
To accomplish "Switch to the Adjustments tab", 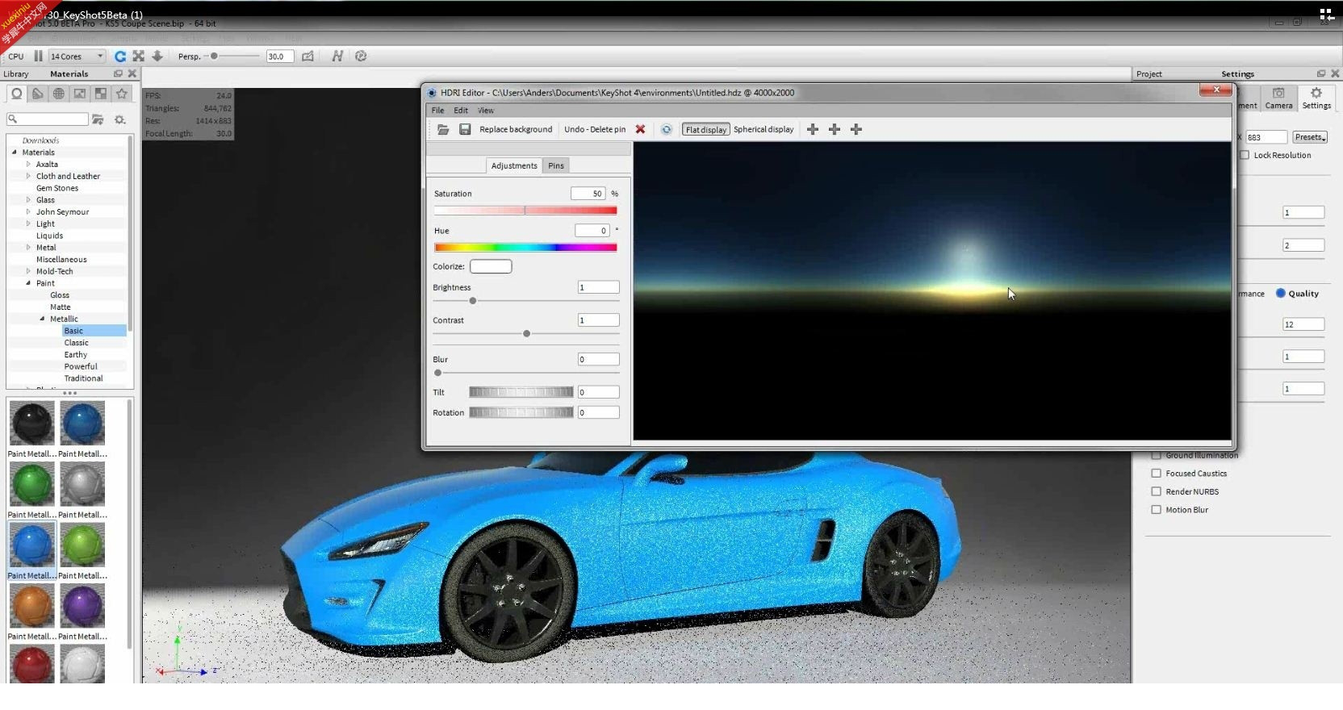I will 514,165.
